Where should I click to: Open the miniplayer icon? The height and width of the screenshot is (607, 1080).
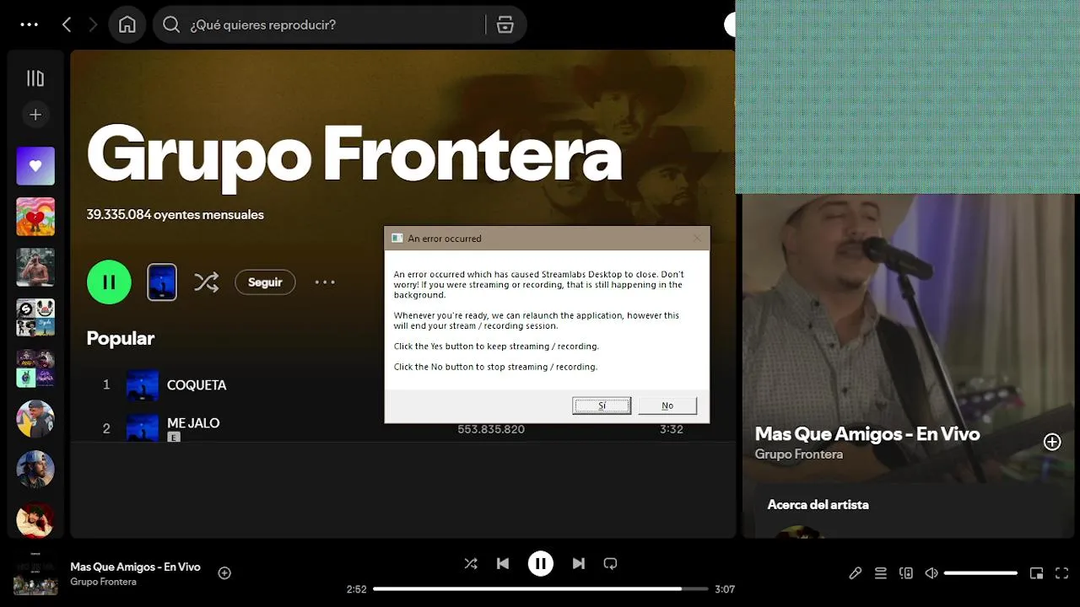point(1037,573)
